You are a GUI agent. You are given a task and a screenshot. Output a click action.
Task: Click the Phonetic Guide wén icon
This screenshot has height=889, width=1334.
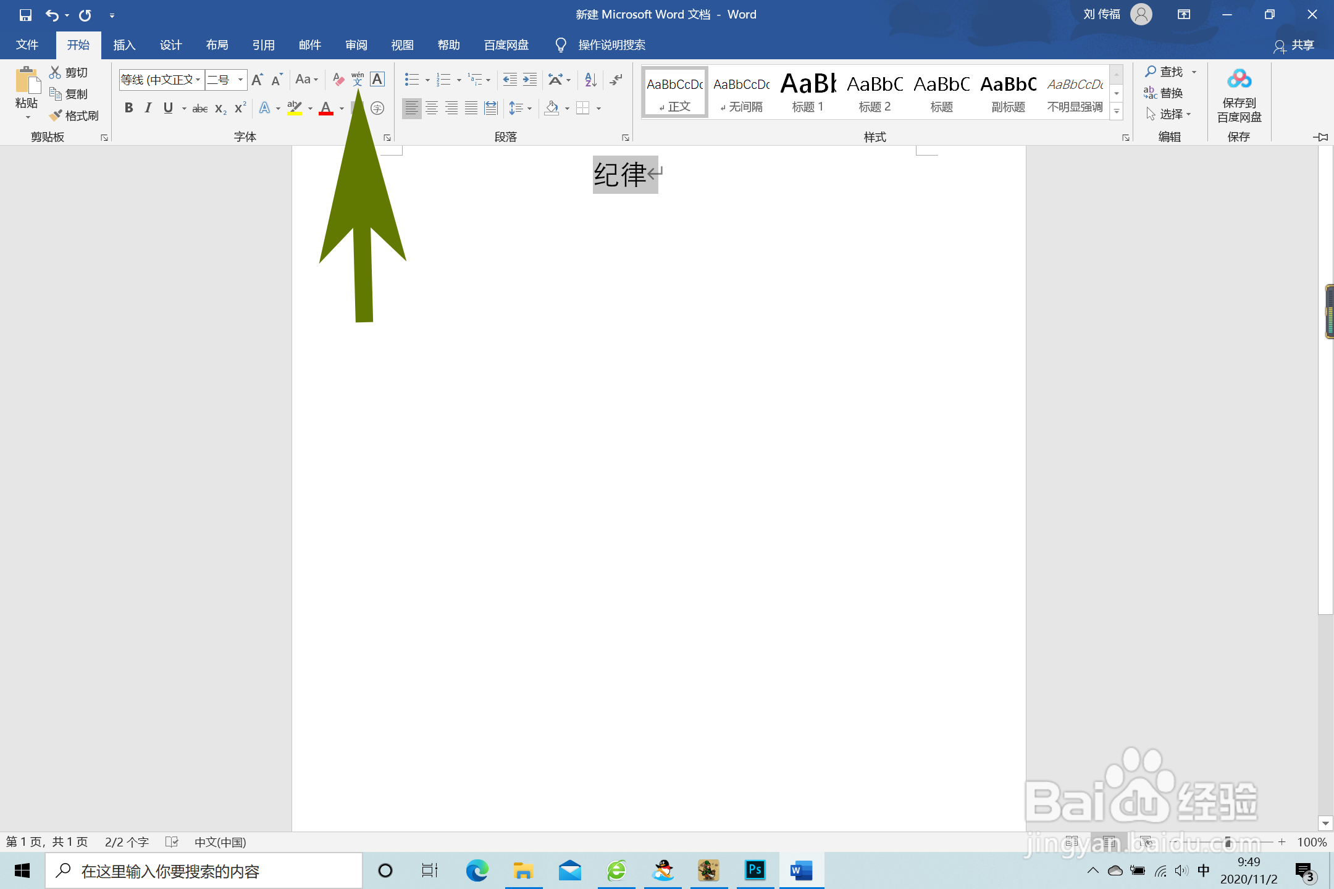(x=358, y=79)
